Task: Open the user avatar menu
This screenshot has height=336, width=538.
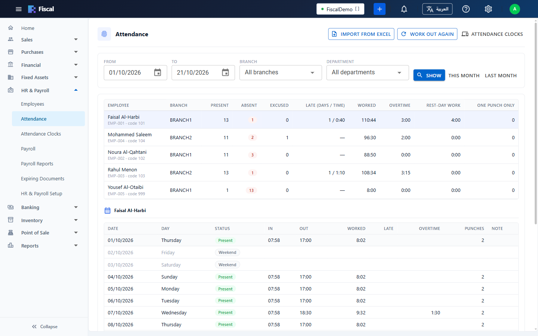Action: [x=515, y=9]
